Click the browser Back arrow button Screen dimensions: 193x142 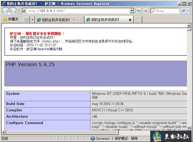click(x=5, y=11)
